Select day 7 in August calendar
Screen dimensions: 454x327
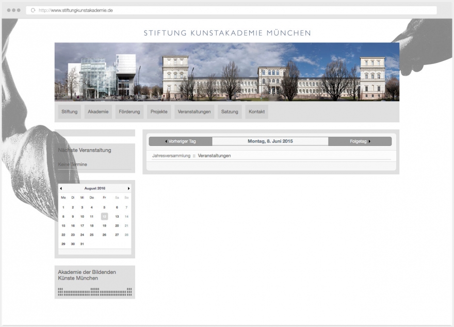click(x=126, y=207)
